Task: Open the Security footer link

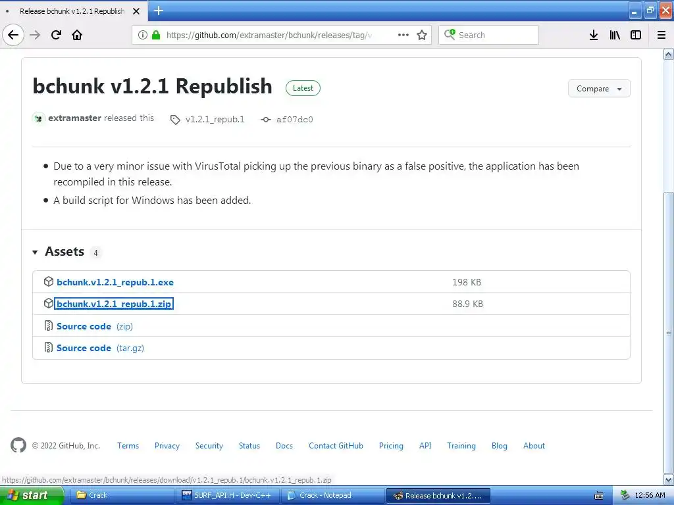Action: click(x=209, y=446)
